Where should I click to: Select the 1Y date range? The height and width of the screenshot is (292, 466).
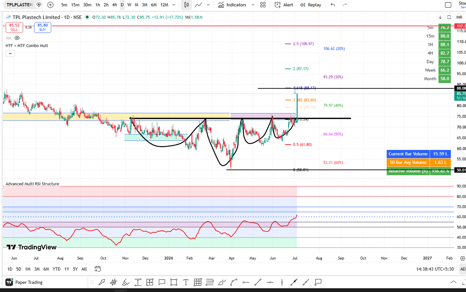coord(67,269)
